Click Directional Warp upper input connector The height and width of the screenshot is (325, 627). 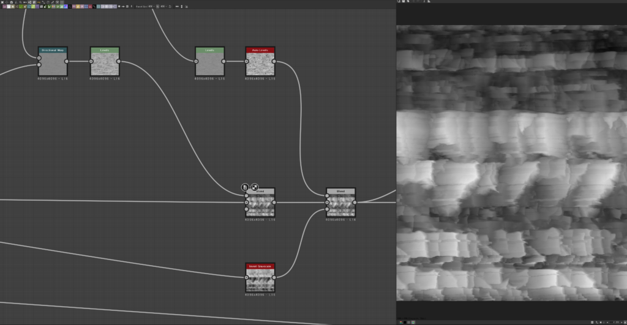(39, 58)
